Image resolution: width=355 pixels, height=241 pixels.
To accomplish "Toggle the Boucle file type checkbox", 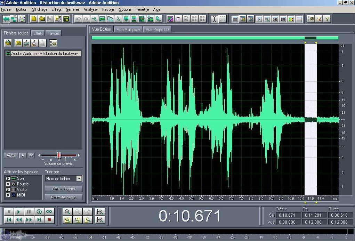I will (x=8, y=184).
